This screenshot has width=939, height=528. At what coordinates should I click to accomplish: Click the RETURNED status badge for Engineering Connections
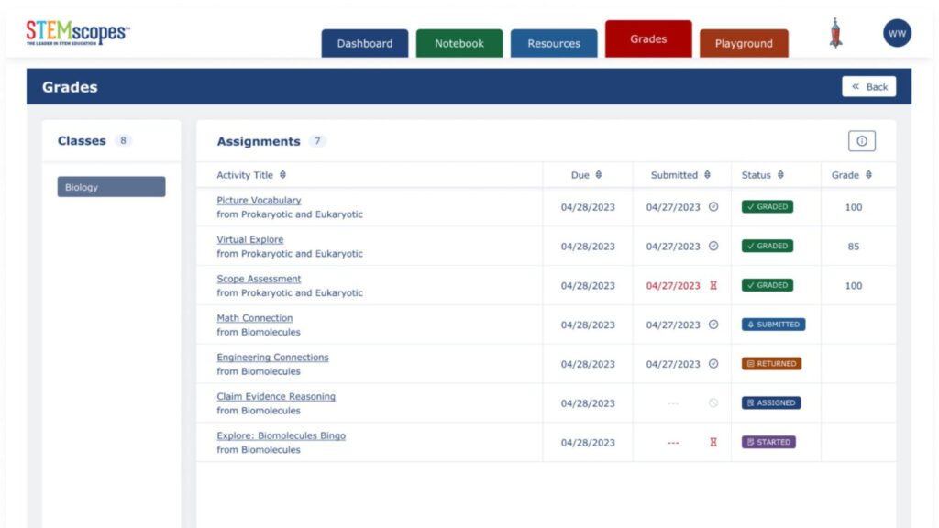(x=771, y=364)
